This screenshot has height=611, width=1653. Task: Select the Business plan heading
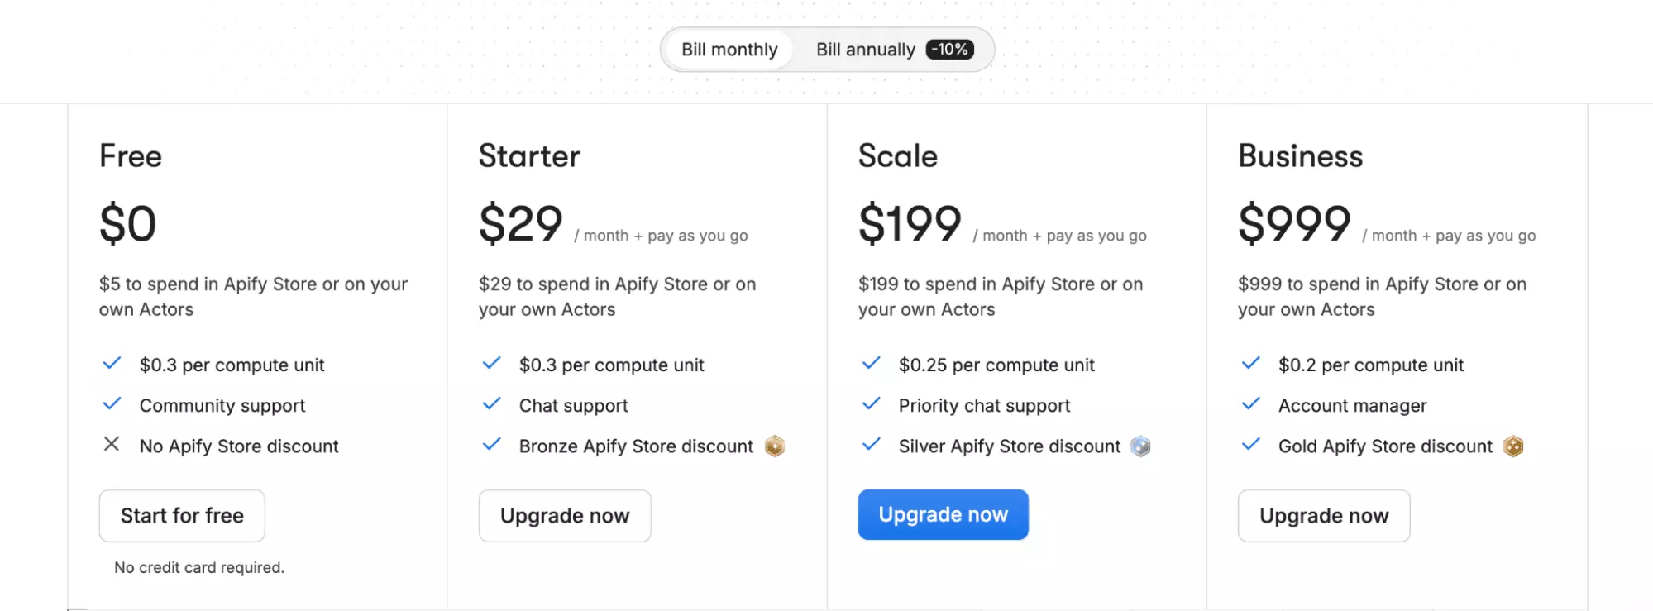(x=1300, y=156)
